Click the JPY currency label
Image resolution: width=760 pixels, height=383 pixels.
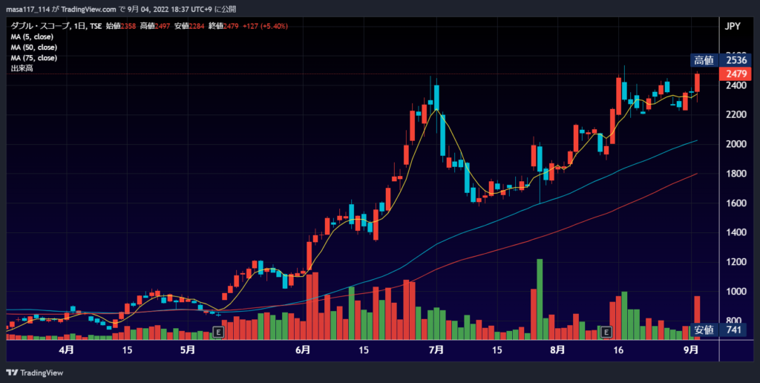pos(733,26)
